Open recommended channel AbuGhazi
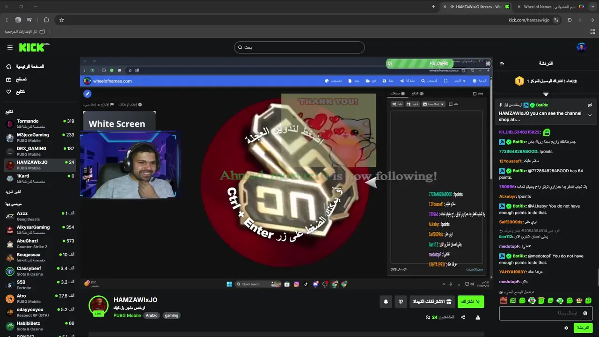This screenshot has width=599, height=337. [40, 243]
